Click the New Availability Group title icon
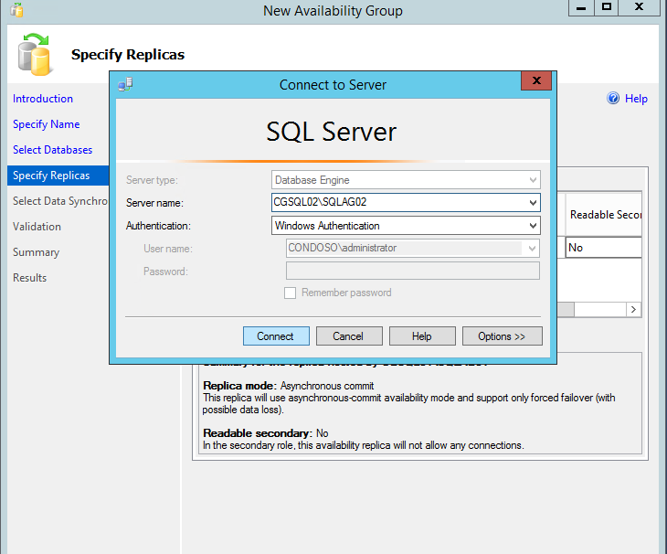Screen dimensions: 667x554 click(16, 10)
